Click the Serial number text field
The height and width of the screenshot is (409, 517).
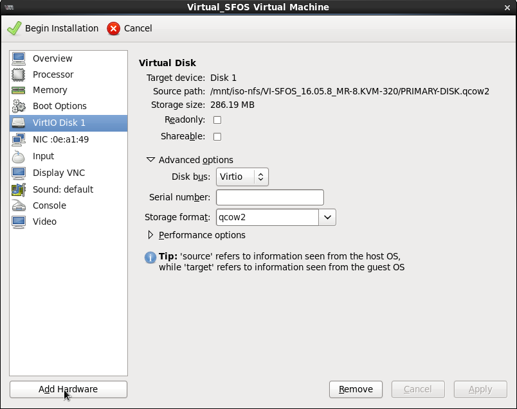(269, 197)
